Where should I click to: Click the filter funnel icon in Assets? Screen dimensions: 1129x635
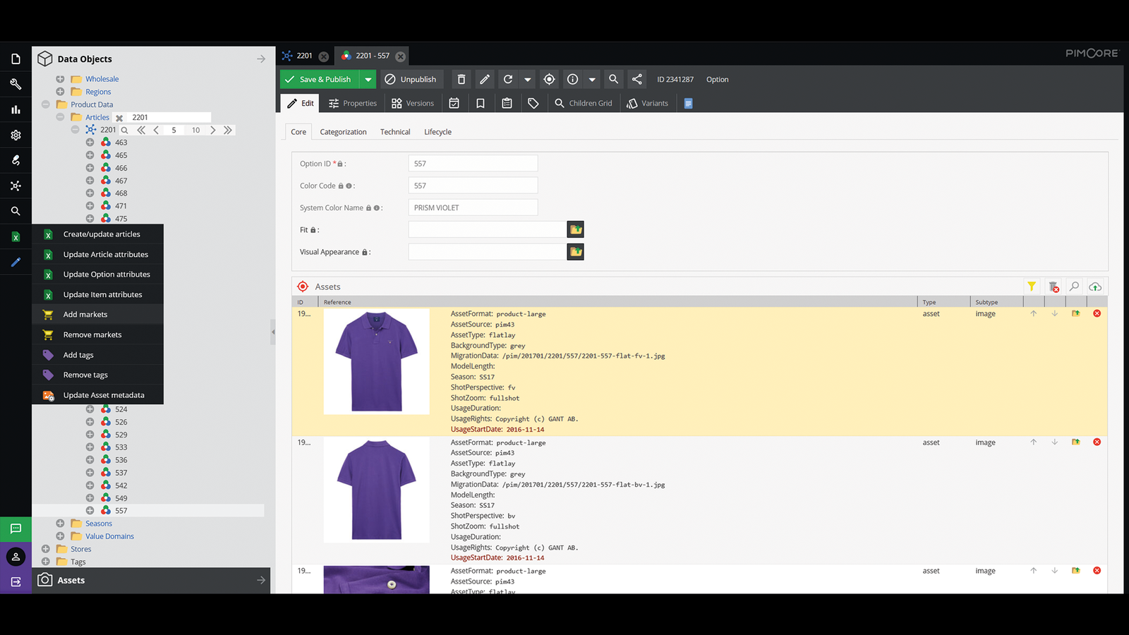pos(1032,286)
